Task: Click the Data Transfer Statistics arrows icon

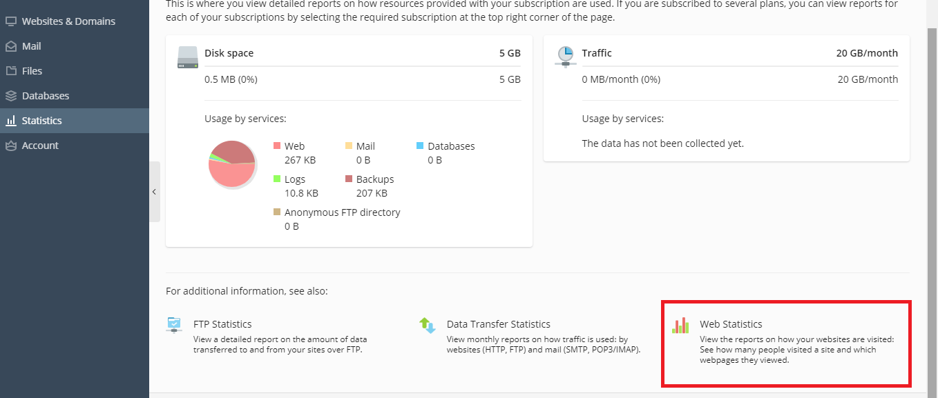Action: 428,325
